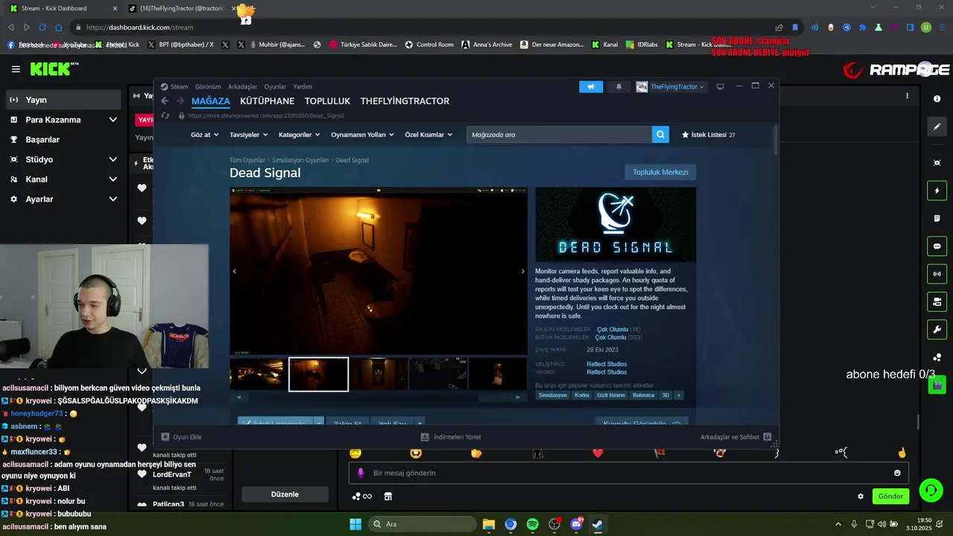
Task: Expand Para Kazanma section in Kick sidebar
Action: 113,120
